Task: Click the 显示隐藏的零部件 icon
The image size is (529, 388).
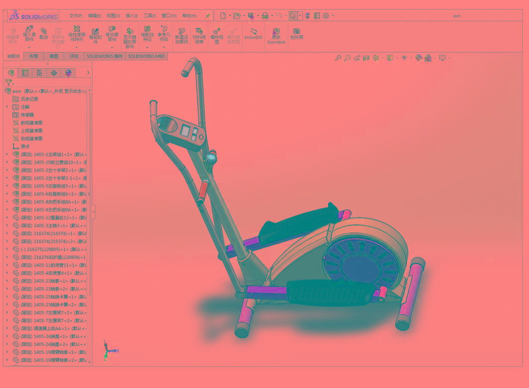Action: click(x=130, y=38)
